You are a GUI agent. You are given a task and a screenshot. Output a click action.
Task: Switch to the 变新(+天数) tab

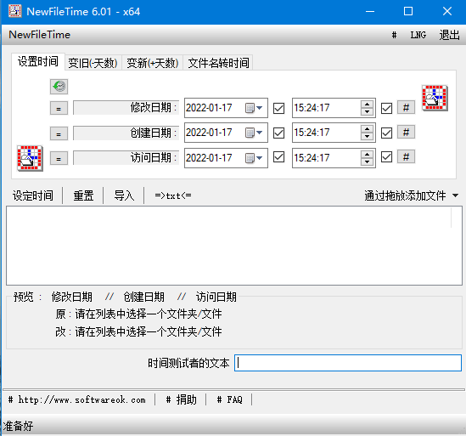pos(153,63)
